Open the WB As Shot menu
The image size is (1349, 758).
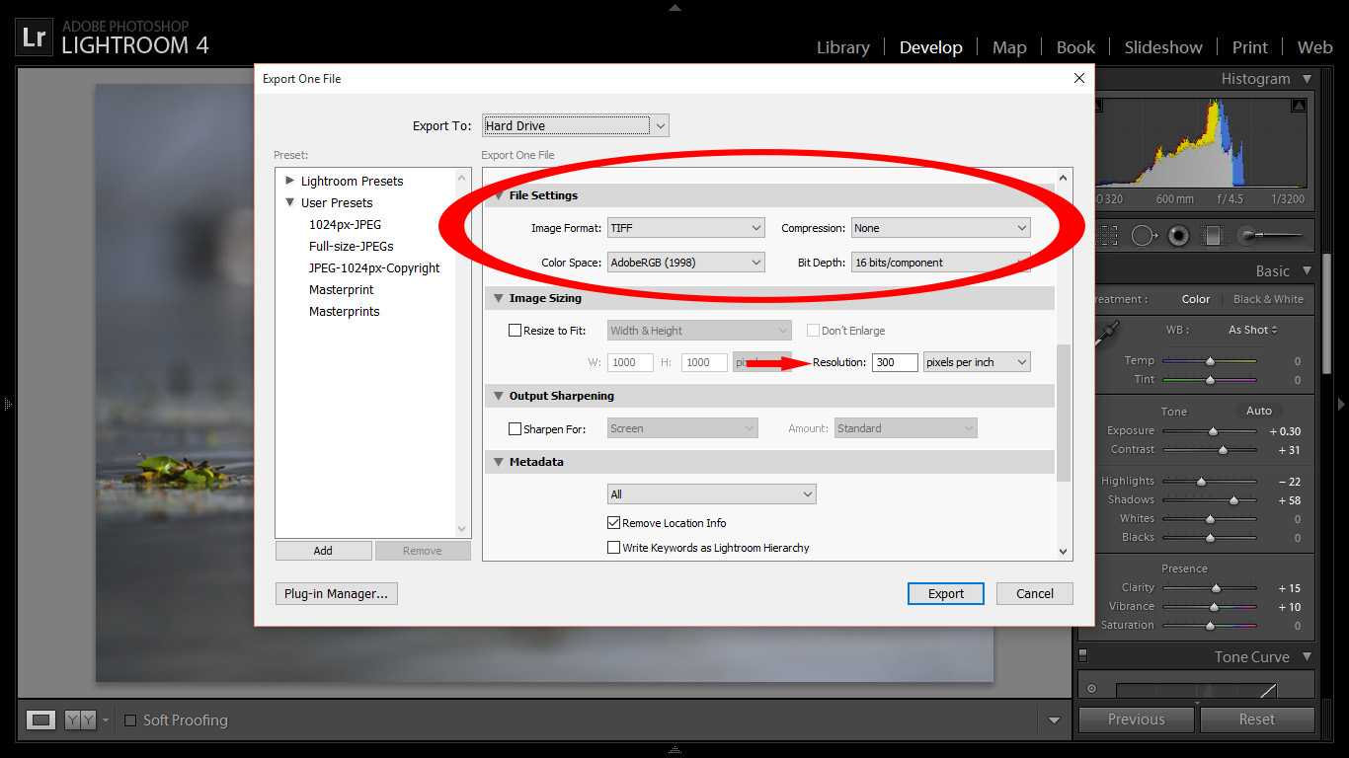click(1253, 330)
